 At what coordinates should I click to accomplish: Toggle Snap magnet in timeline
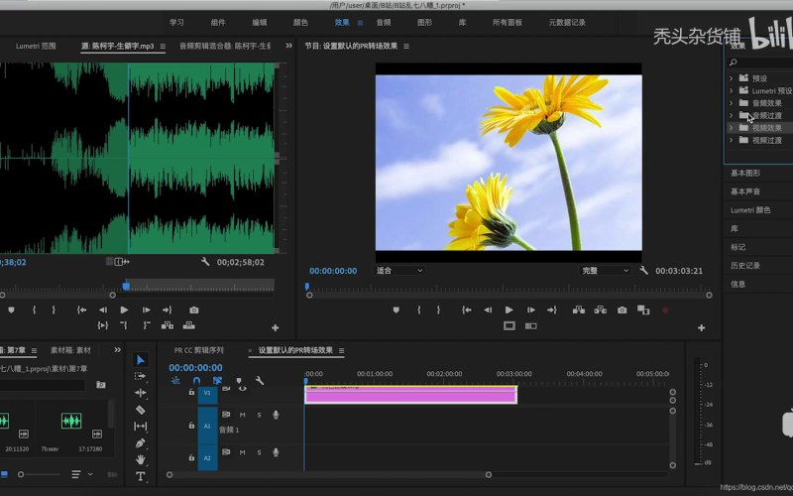tap(196, 380)
